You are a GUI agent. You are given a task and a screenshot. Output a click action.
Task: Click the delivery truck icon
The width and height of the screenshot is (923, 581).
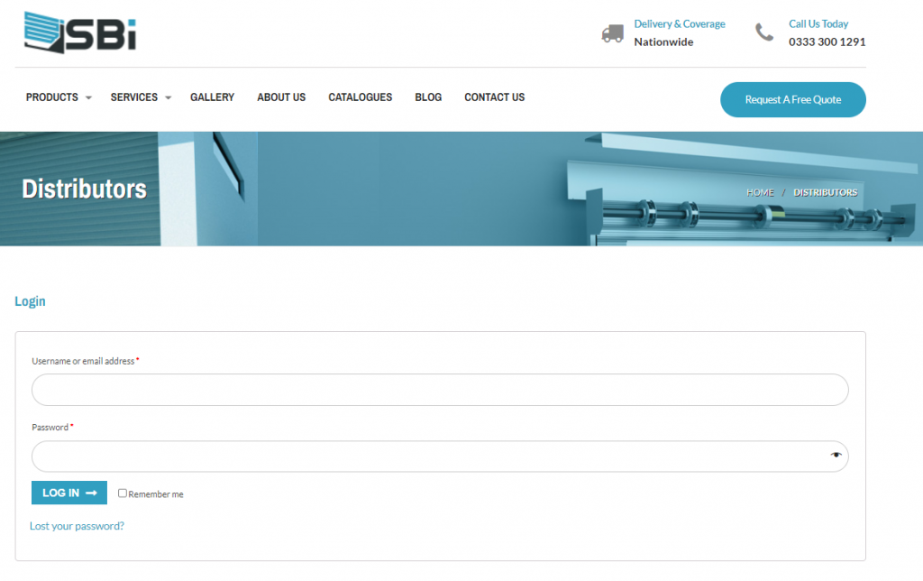click(612, 33)
